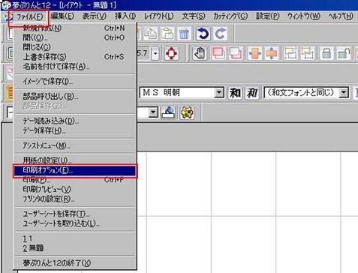Click the blue undo arrow icon

[x=203, y=34]
